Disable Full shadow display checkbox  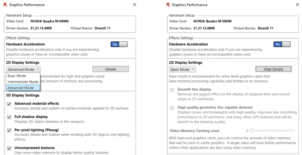point(9,117)
